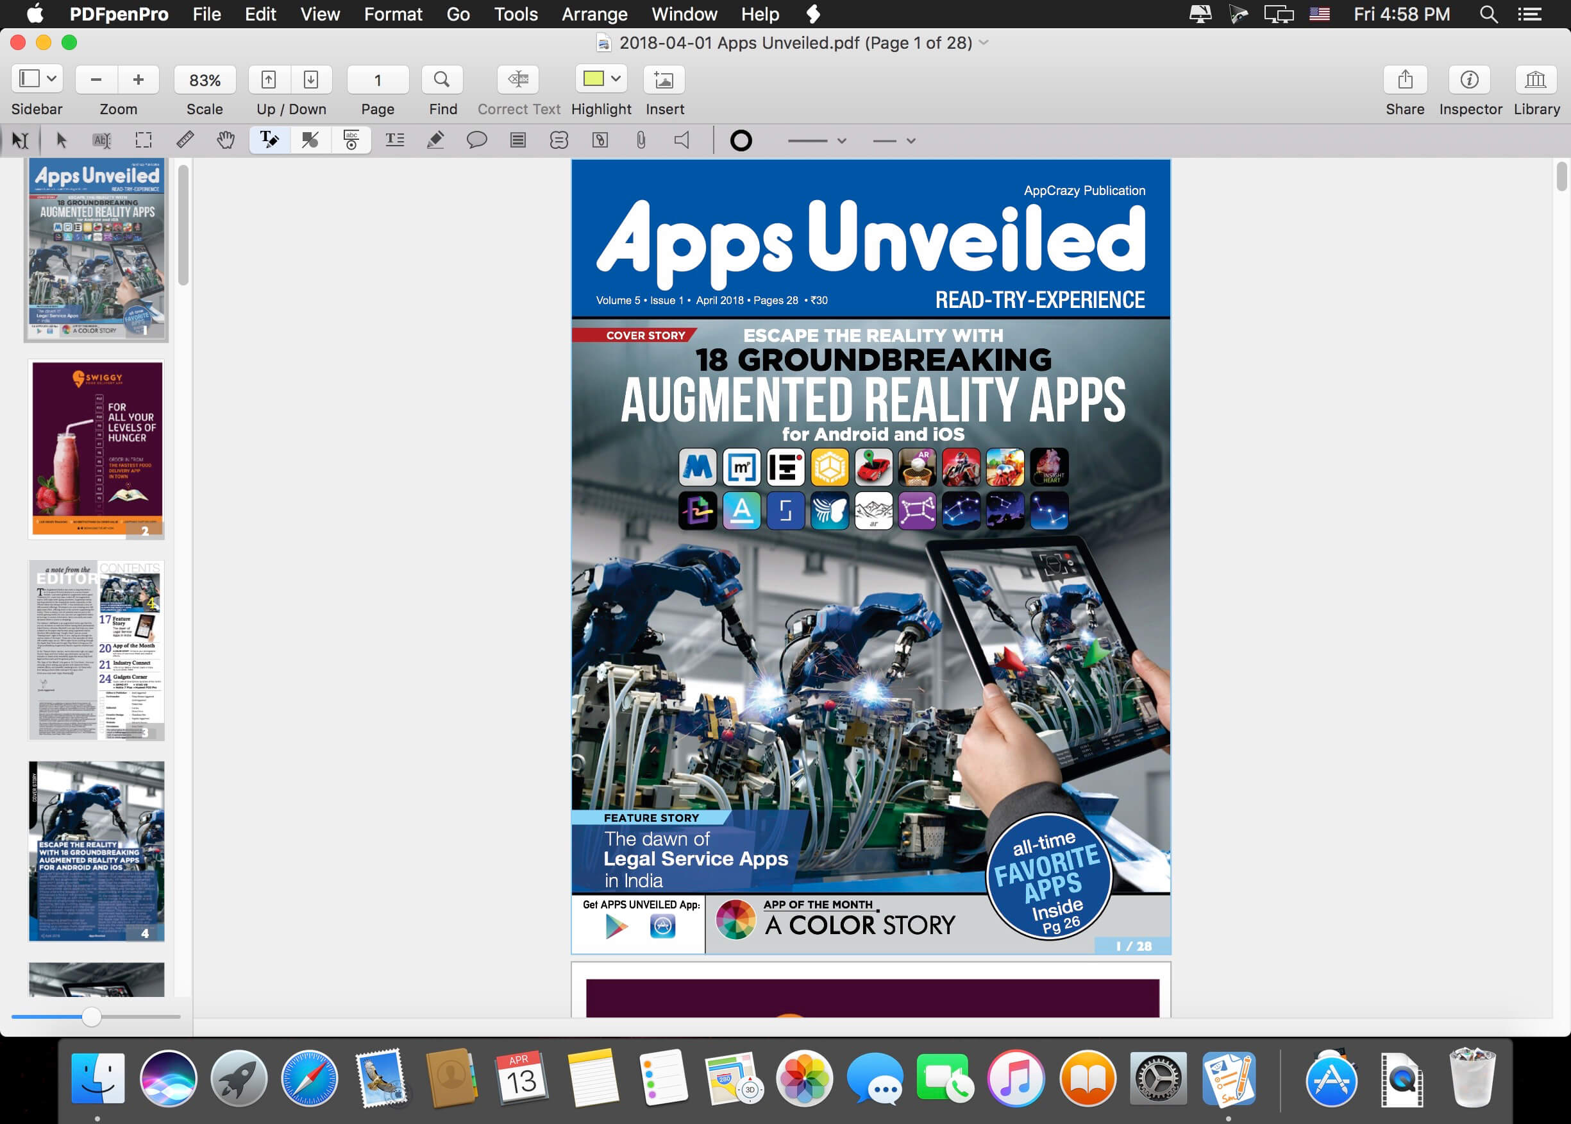The width and height of the screenshot is (1571, 1124).
Task: Select the Link tool icon
Action: pyautogui.click(x=600, y=140)
